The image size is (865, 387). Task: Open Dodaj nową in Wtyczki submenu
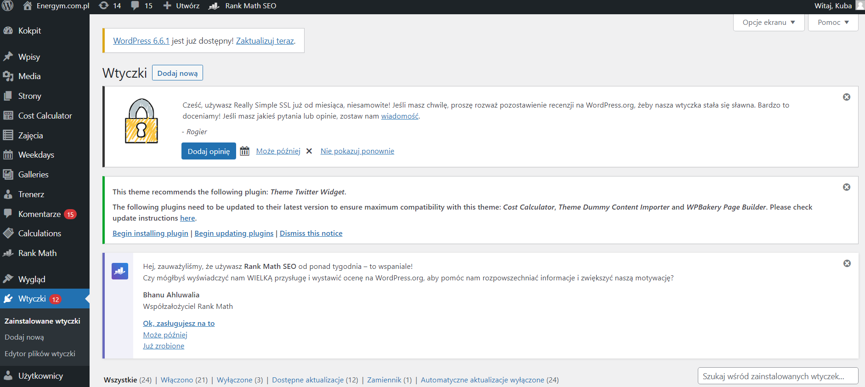click(24, 337)
